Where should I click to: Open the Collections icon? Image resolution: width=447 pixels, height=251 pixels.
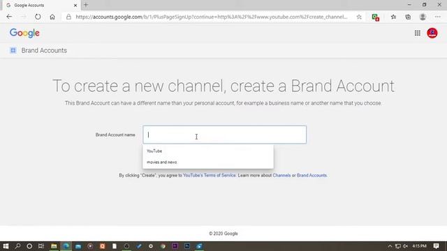coord(408,17)
